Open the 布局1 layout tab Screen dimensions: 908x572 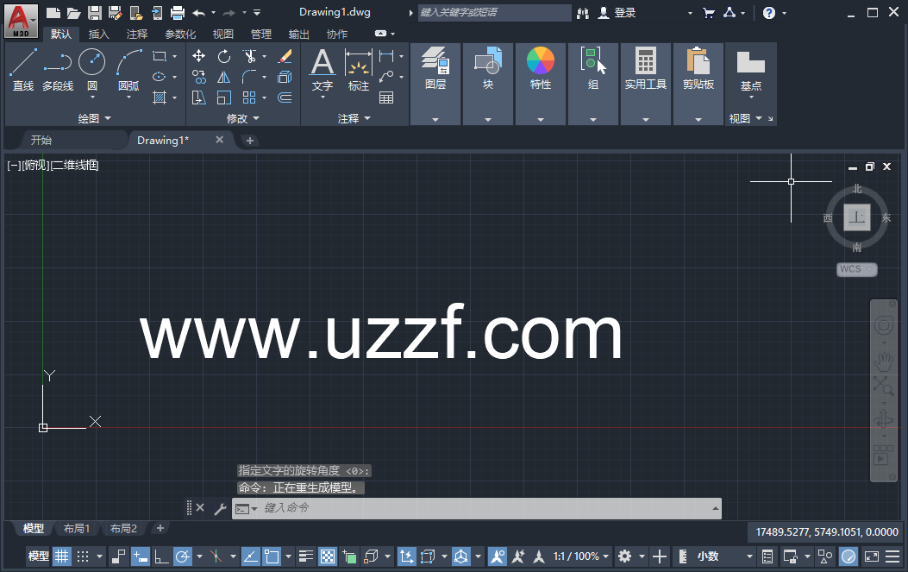point(76,528)
